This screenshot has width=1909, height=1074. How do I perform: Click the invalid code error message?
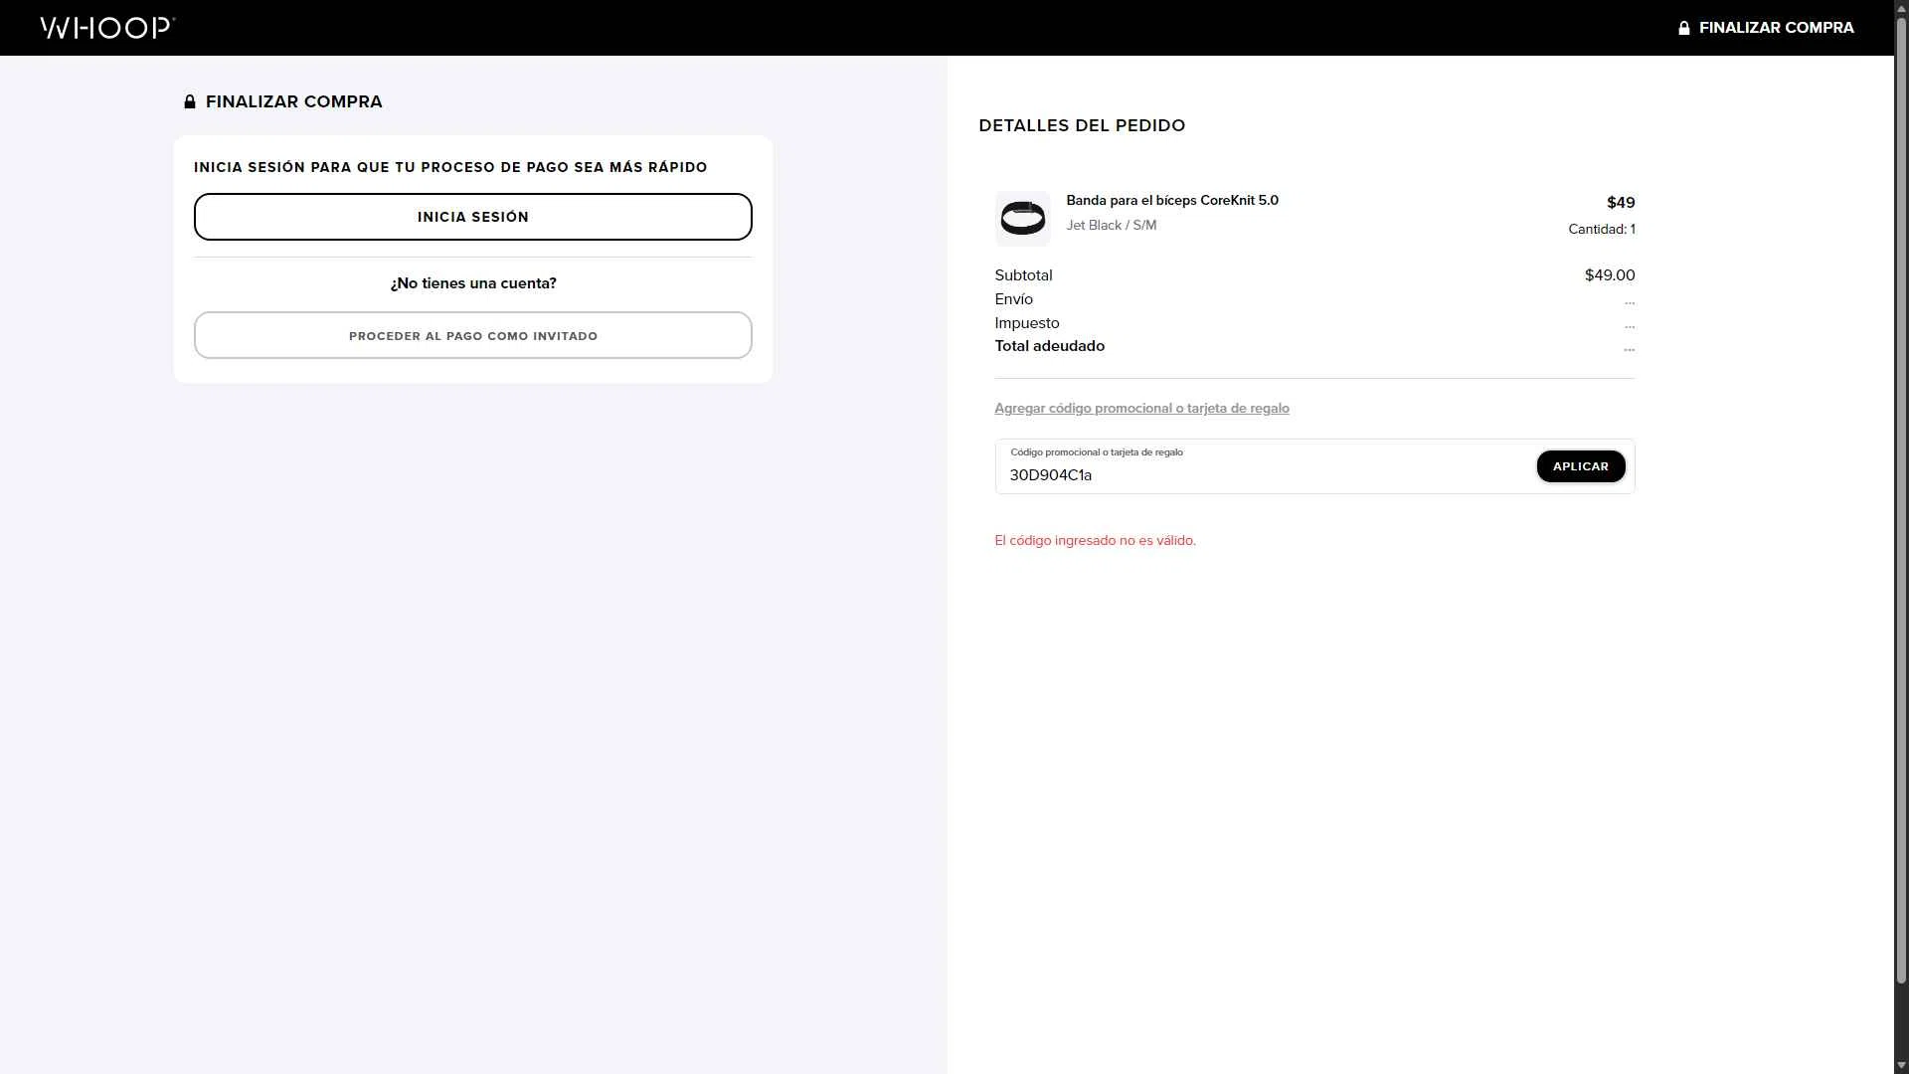point(1095,541)
